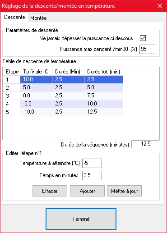Click the Effacer button
The image size is (167, 233).
click(x=50, y=191)
